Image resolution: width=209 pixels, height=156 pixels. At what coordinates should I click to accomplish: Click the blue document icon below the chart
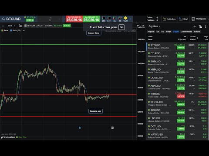[80, 128]
